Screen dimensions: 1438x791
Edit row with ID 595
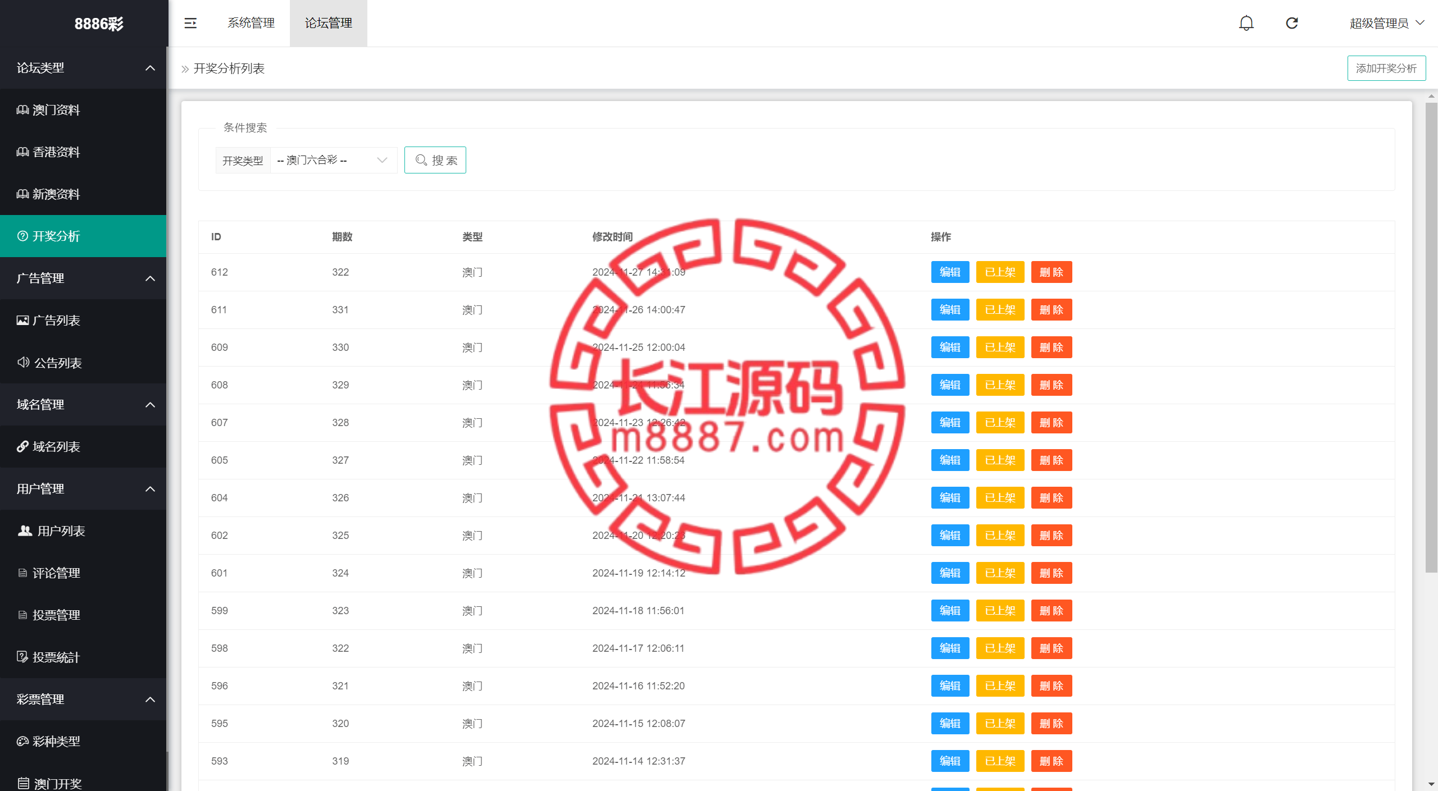point(950,724)
